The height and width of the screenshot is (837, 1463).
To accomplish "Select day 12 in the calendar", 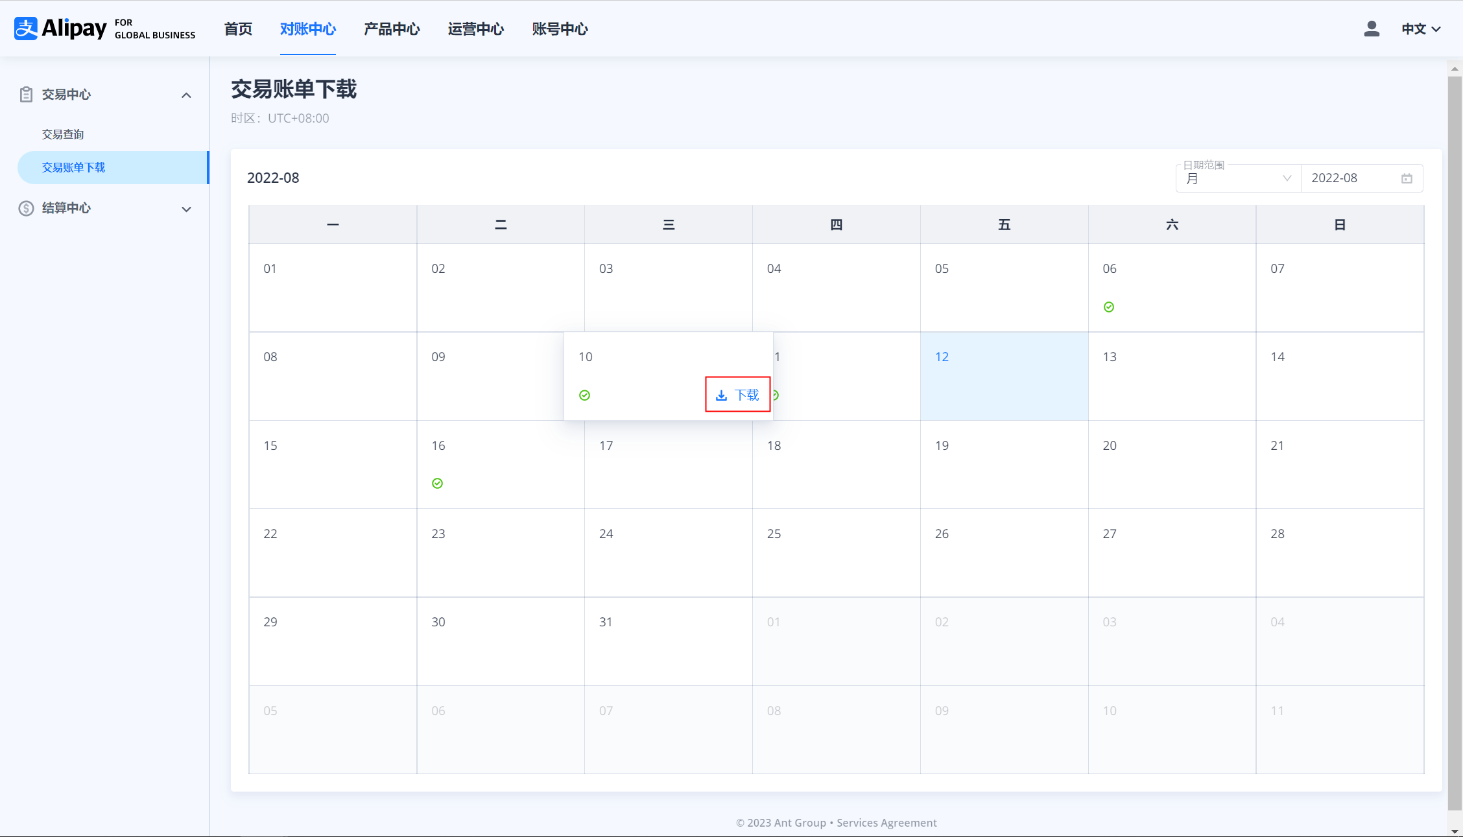I will [x=1004, y=376].
